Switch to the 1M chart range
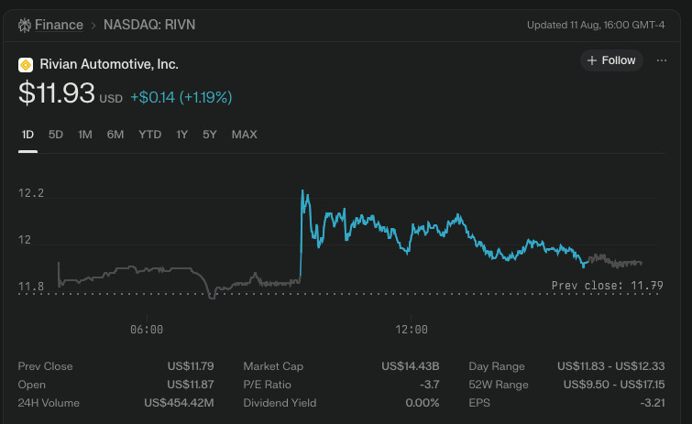 85,135
